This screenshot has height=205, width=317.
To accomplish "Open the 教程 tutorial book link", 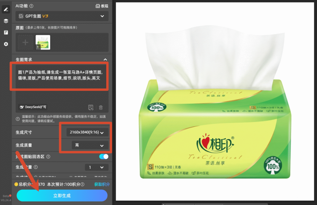I will pos(102,6).
